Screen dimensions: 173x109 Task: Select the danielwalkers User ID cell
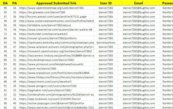(106, 43)
